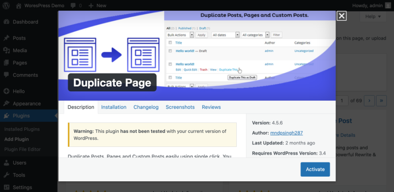Switch to the Changelog tab
Image resolution: width=394 pixels, height=192 pixels.
pos(146,107)
